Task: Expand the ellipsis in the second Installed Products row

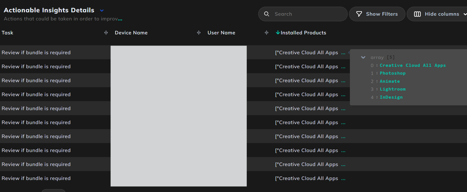Action: tap(343, 67)
